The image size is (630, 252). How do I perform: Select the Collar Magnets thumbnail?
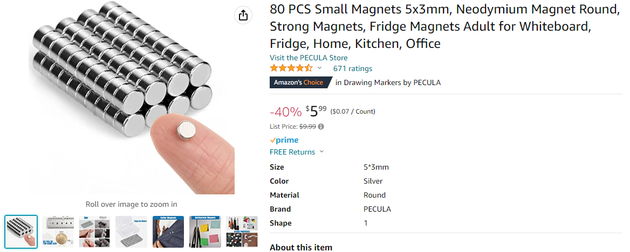tap(168, 232)
